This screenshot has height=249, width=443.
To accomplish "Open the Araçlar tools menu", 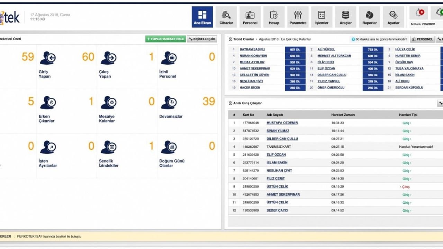I will click(x=345, y=17).
